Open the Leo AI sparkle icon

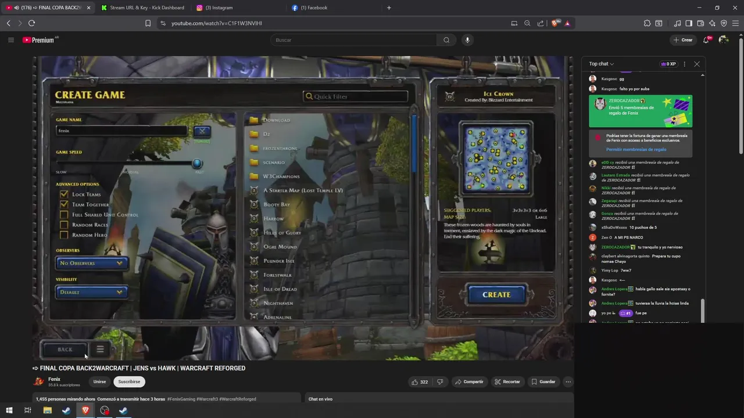[x=712, y=23]
